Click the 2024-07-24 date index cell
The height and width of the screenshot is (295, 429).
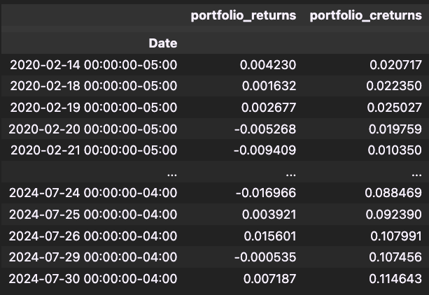[x=94, y=193]
